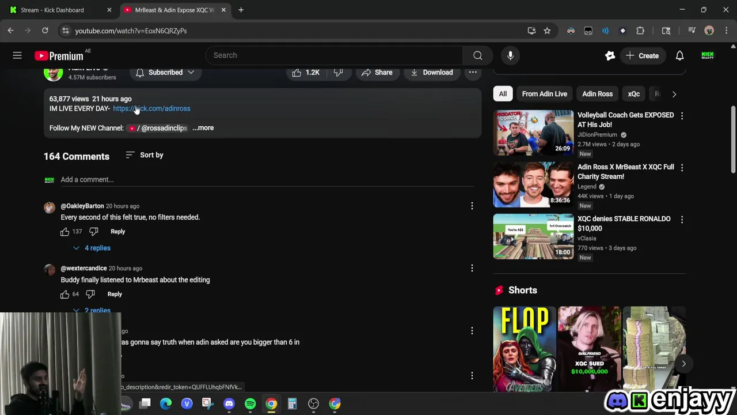Open options menu for wextercandice's comment

(x=472, y=268)
